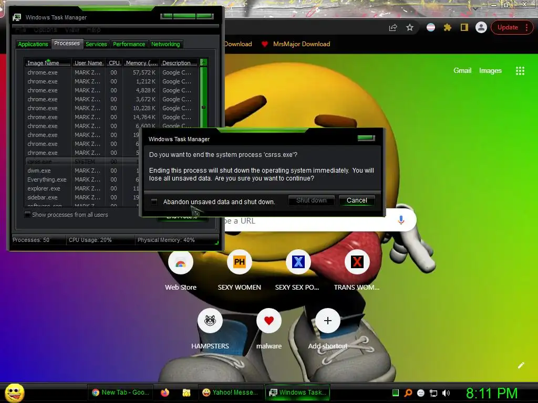Viewport: 538px width, 403px height.
Task: Open the file explorer icon in the taskbar
Action: click(187, 393)
